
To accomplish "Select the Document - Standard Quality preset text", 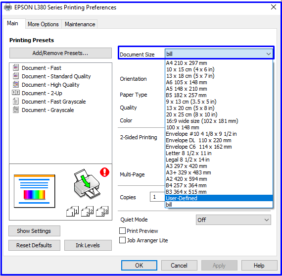I will 56,76.
